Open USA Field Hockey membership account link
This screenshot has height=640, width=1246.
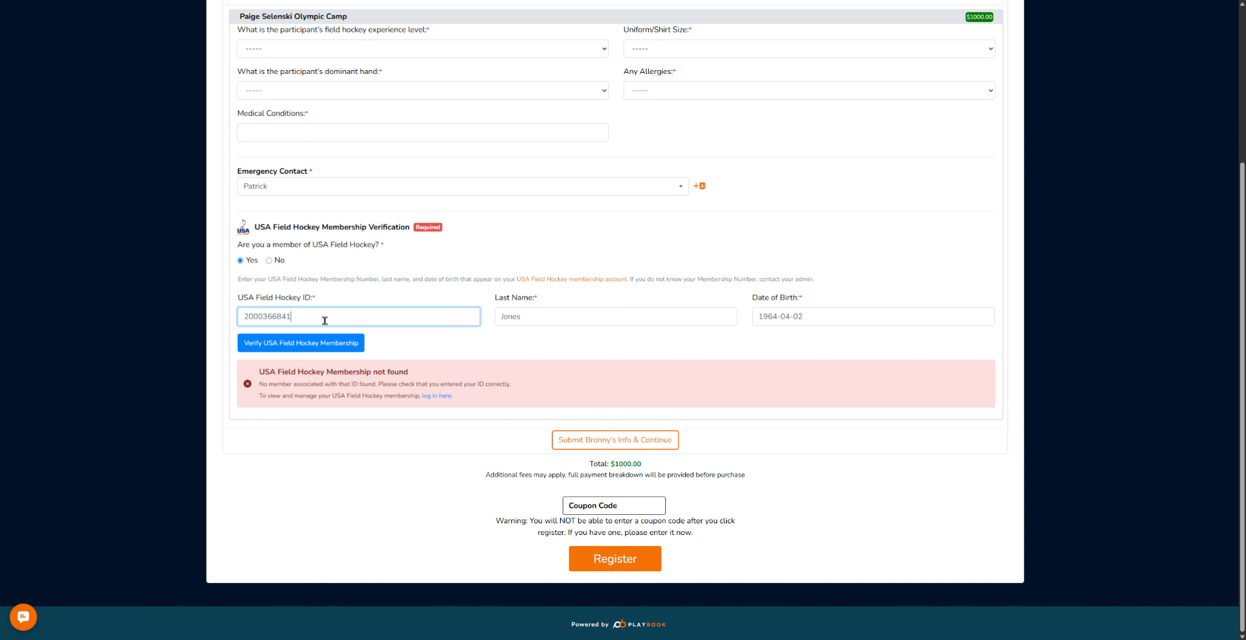click(572, 279)
